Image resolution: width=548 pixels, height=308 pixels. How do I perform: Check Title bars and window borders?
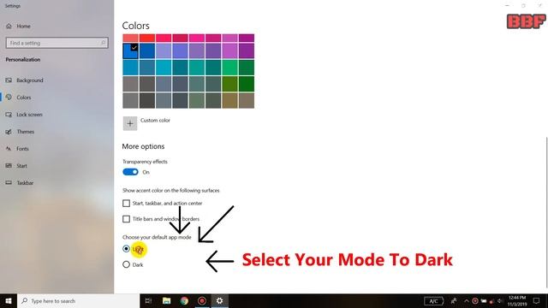click(126, 219)
